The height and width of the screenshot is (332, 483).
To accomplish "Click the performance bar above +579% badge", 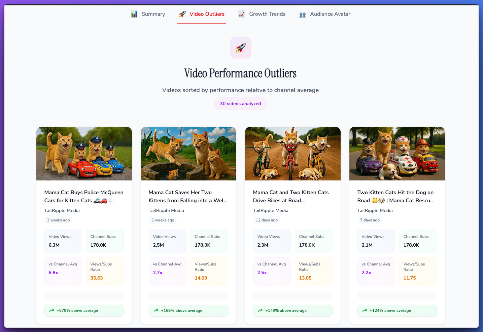I will pos(84,295).
